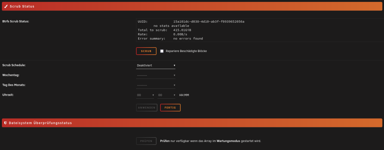384x150 pixels.
Task: Enable the Repariere Beschädigte Blöcke checkbox
Action: coord(162,51)
